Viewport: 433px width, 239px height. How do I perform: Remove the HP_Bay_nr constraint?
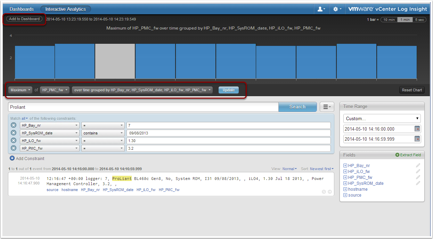coord(14,125)
